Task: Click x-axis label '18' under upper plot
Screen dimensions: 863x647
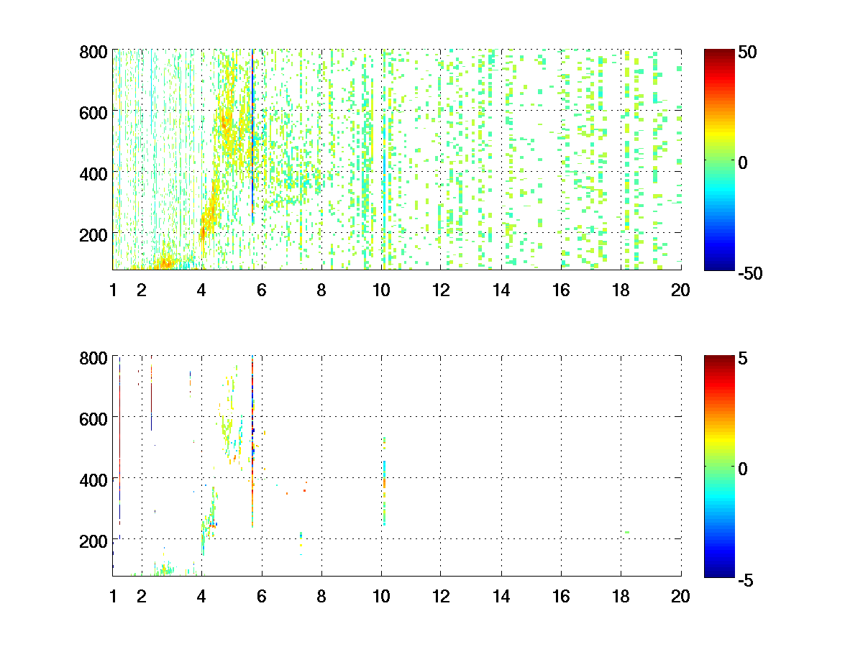Action: [621, 290]
